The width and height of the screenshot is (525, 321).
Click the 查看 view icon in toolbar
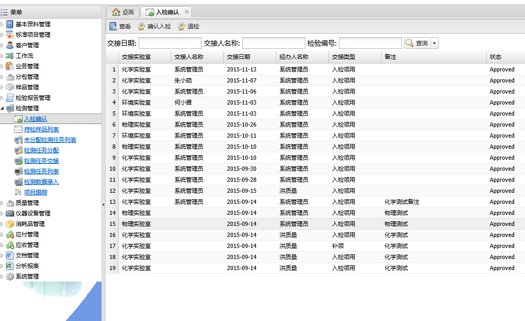[113, 26]
